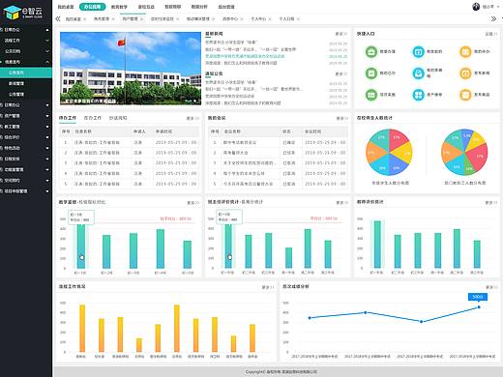Close the 个人中心 page tab
Image resolution: width=503 pixels, height=377 pixels.
(270, 19)
